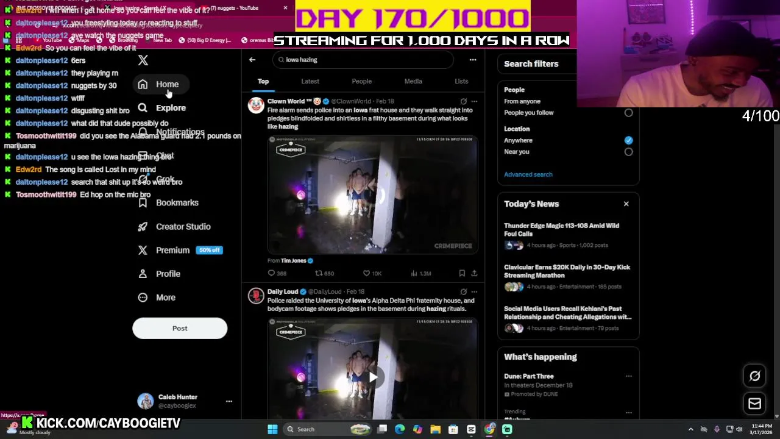Open Microsoft Edge from taskbar
The width and height of the screenshot is (780, 439).
[x=400, y=429]
